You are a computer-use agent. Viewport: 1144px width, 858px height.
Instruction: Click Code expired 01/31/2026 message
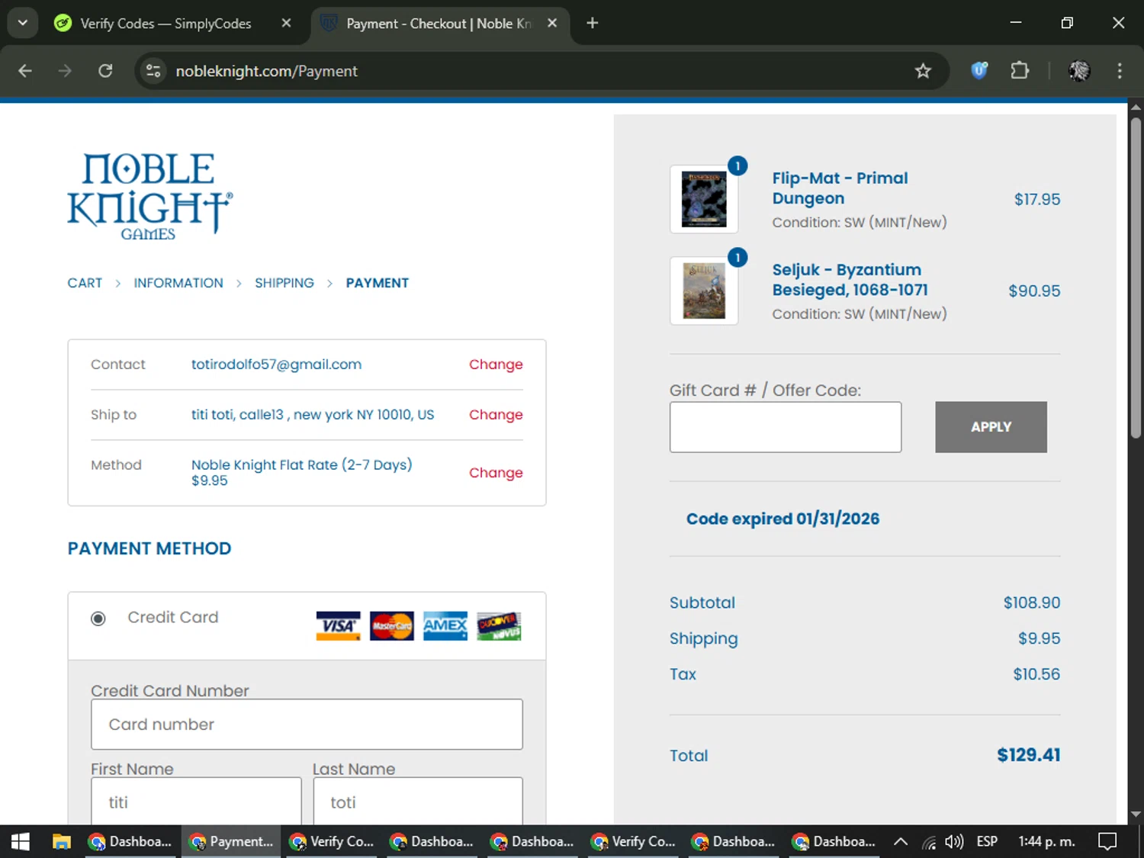tap(782, 519)
